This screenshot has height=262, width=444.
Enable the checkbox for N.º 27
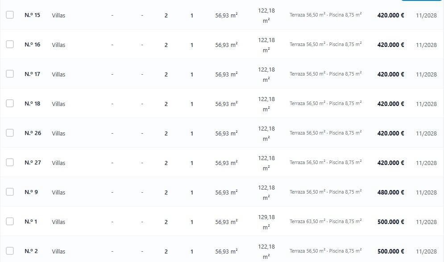10,162
